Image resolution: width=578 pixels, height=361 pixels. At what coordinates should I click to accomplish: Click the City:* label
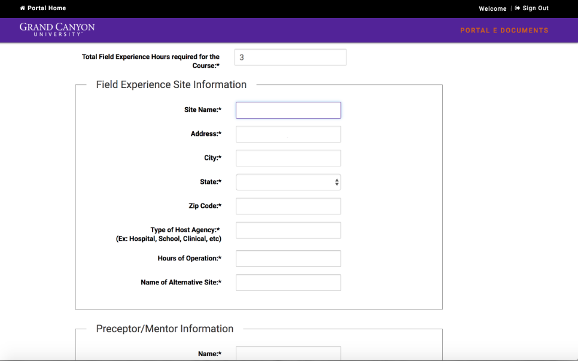pyautogui.click(x=212, y=158)
